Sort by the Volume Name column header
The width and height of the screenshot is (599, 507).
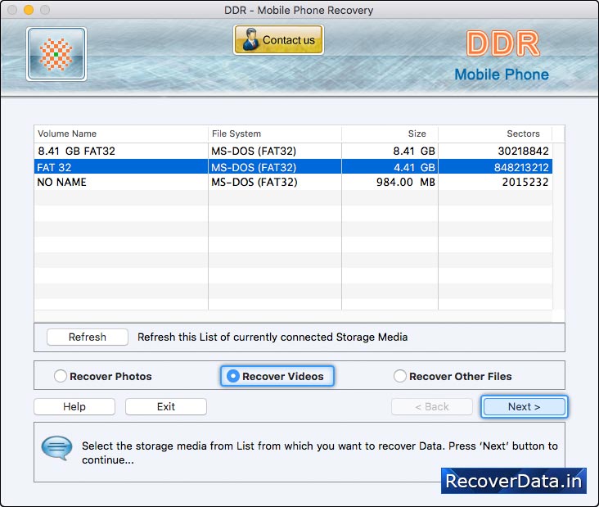click(121, 134)
